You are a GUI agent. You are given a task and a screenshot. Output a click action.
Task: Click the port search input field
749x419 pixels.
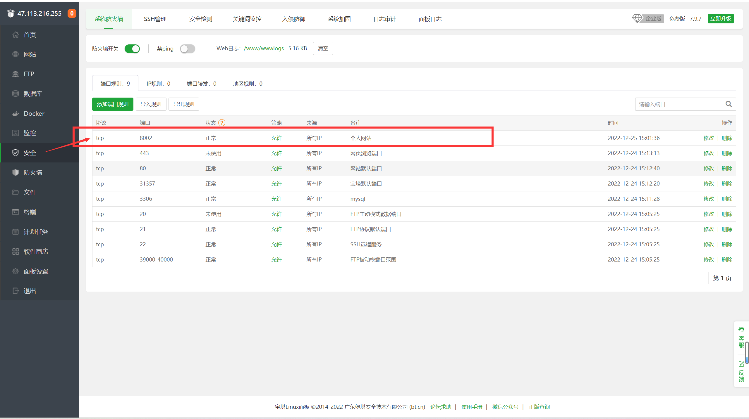(x=679, y=104)
